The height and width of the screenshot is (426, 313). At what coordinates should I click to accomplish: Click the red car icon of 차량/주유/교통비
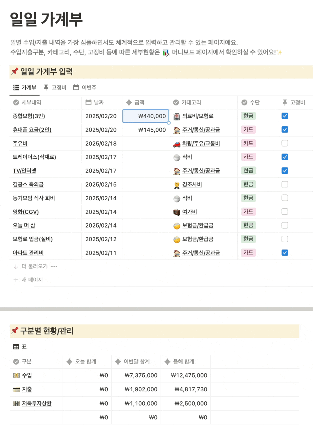pyautogui.click(x=177, y=144)
